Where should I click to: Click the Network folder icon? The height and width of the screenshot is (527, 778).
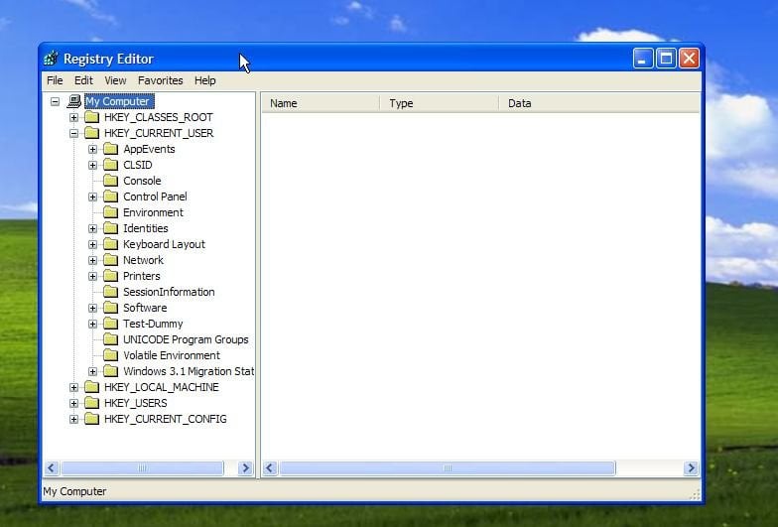[x=111, y=260]
